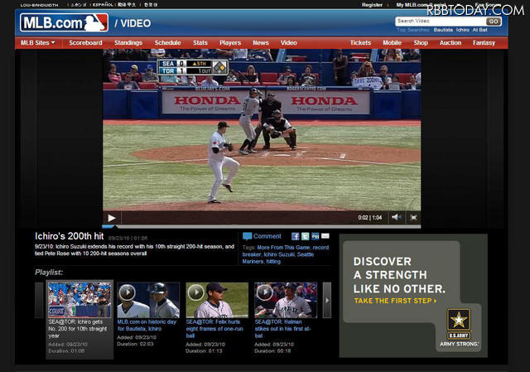Open SEA@TOR Halman strikes out title link

click(282, 329)
